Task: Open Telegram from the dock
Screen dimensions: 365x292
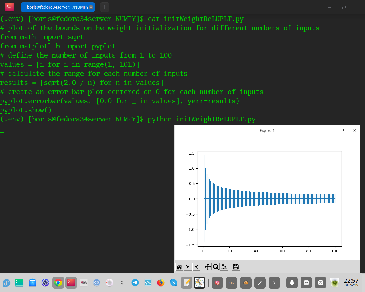Action: (135, 283)
